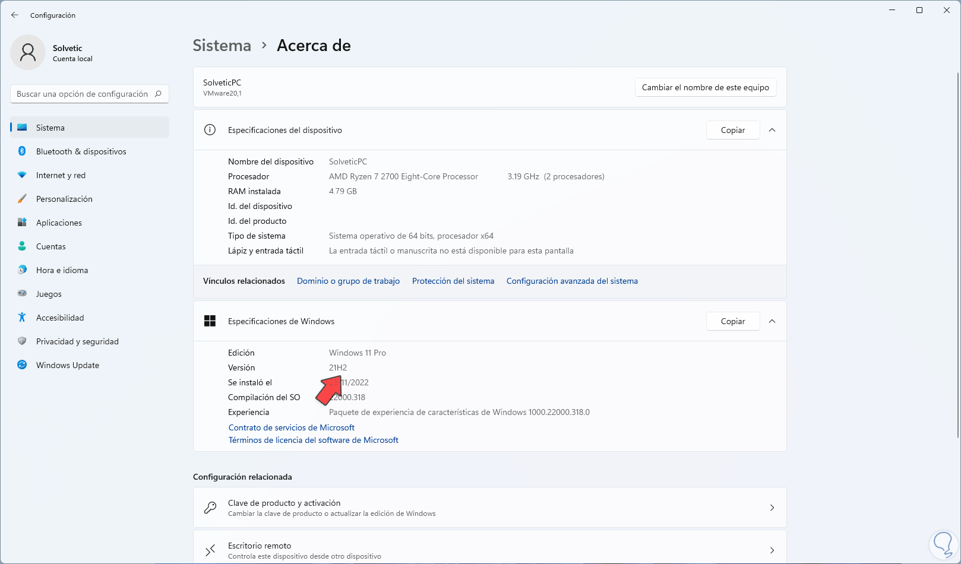The height and width of the screenshot is (564, 961).
Task: Click Cambiar el nombre de este equipo
Action: point(705,87)
